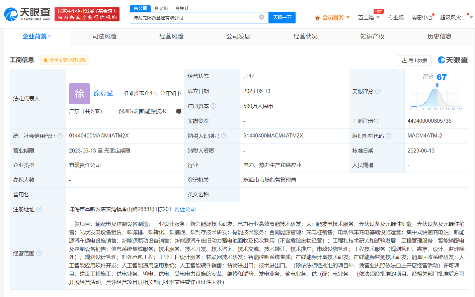The width and height of the screenshot is (475, 297).
Task: Click the help icon next to 注册地址
Action: [39, 209]
